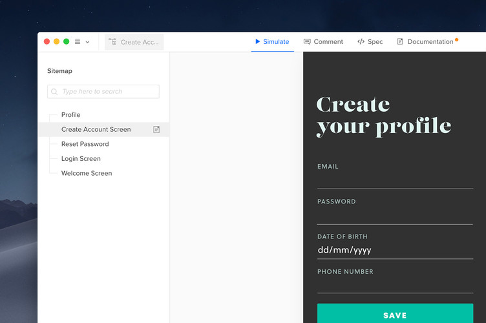Image resolution: width=486 pixels, height=323 pixels.
Task: Click the Sitemap panel heading
Action: [59, 71]
